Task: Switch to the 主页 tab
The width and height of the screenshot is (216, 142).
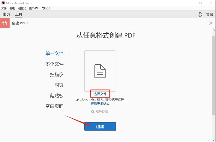Action: (6, 14)
